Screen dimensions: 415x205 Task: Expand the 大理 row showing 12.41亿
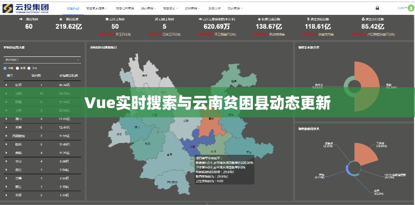click(x=7, y=128)
